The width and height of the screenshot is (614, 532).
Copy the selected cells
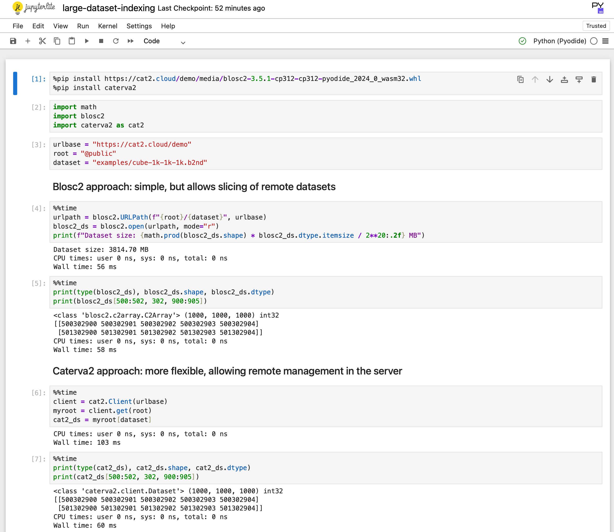click(57, 41)
